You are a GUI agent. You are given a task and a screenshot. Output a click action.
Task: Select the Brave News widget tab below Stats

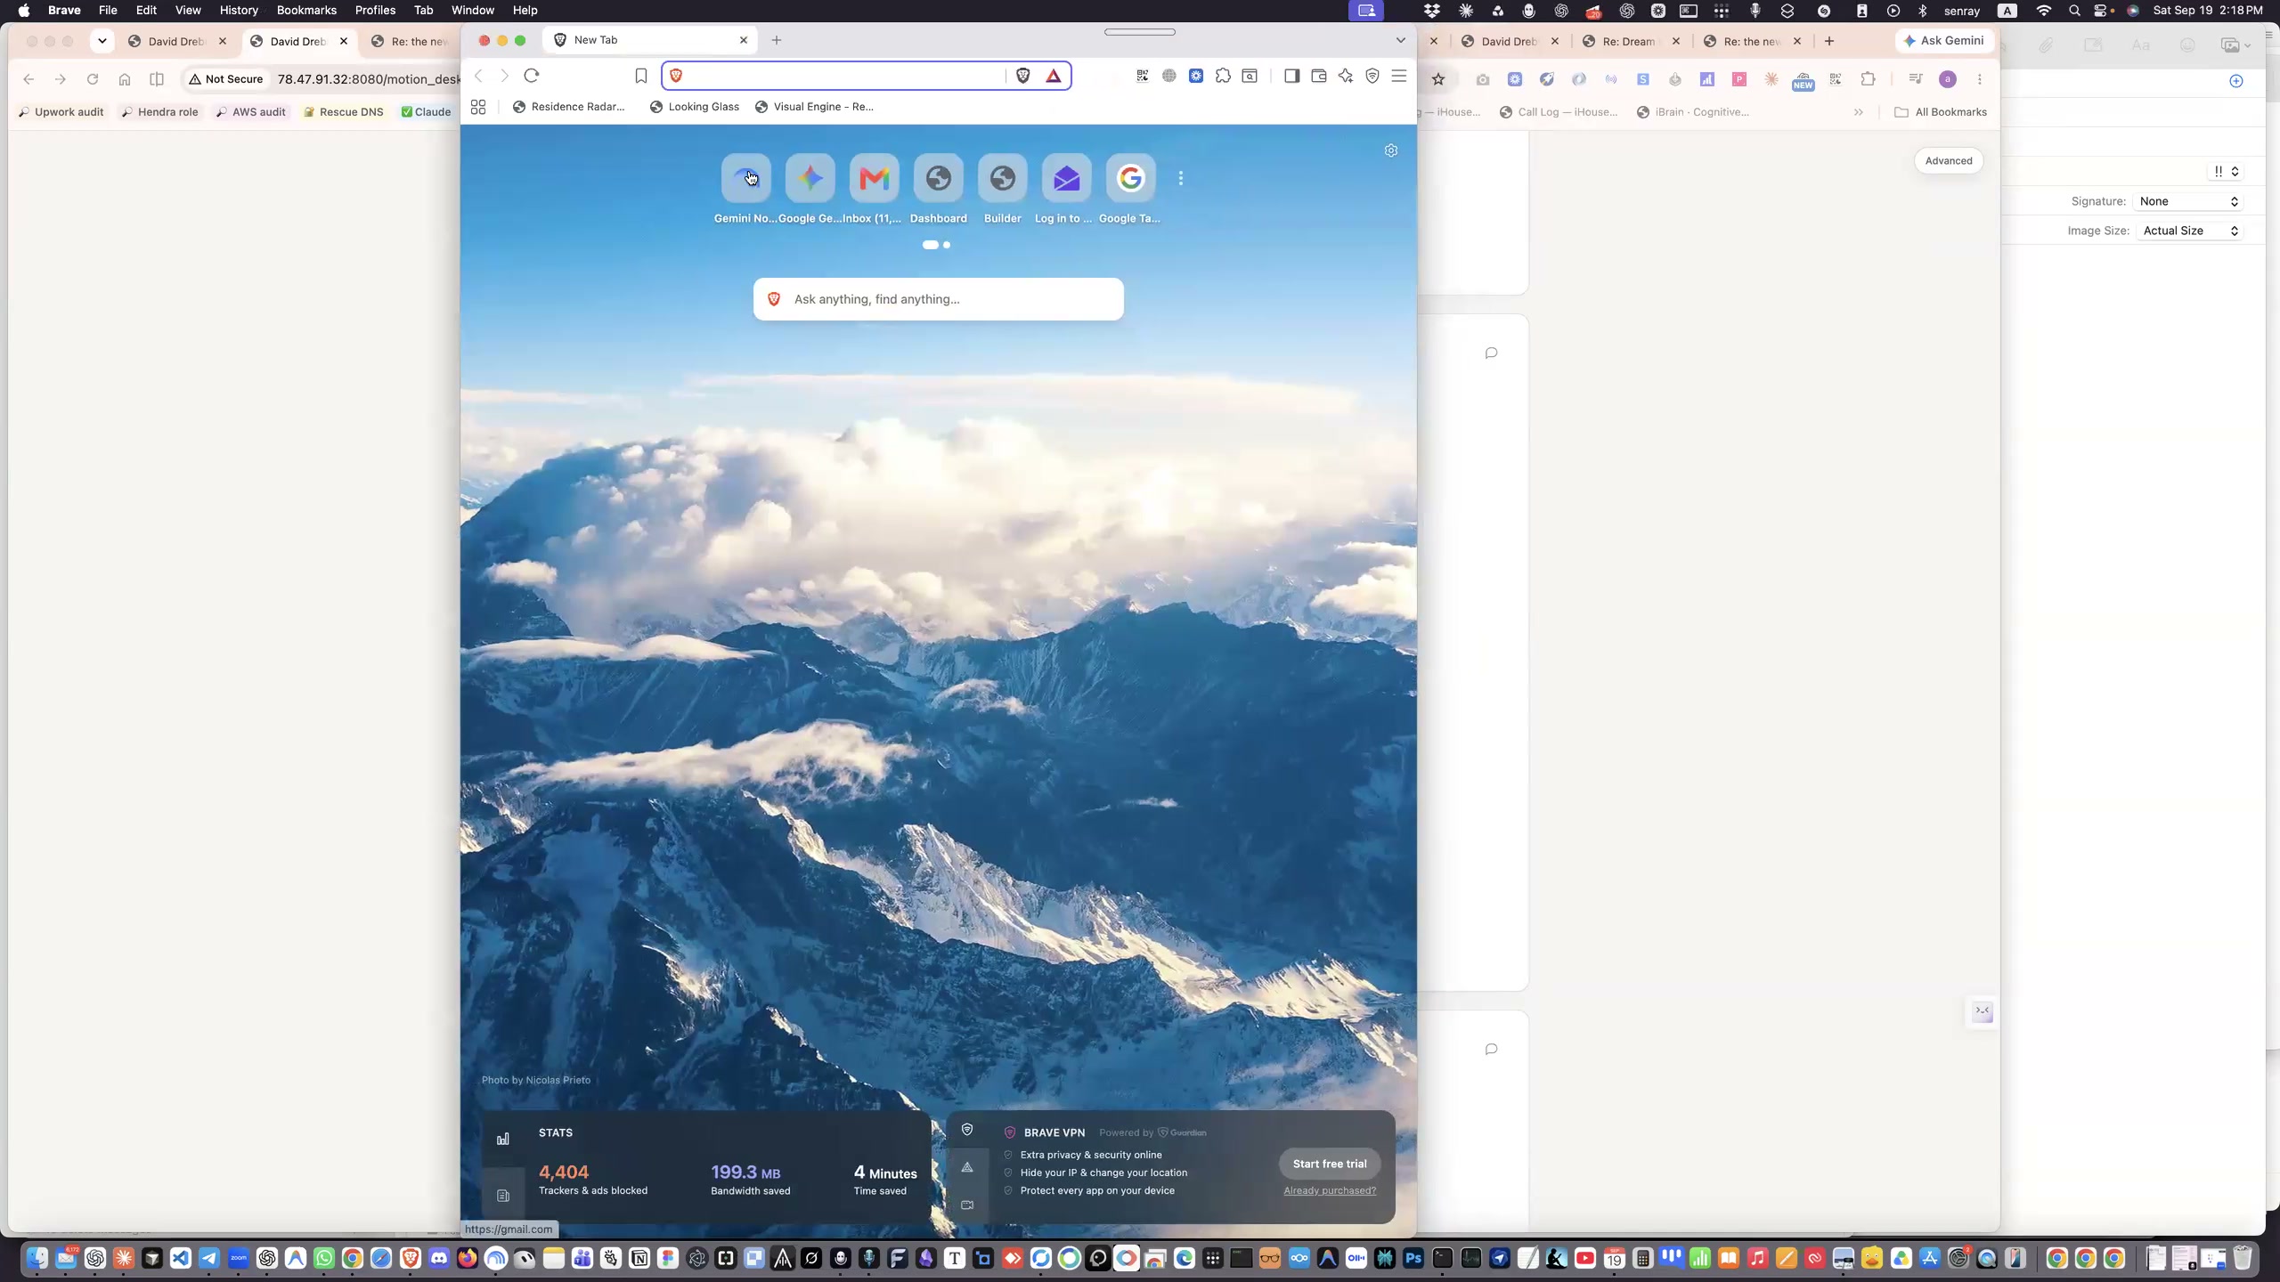(x=503, y=1196)
